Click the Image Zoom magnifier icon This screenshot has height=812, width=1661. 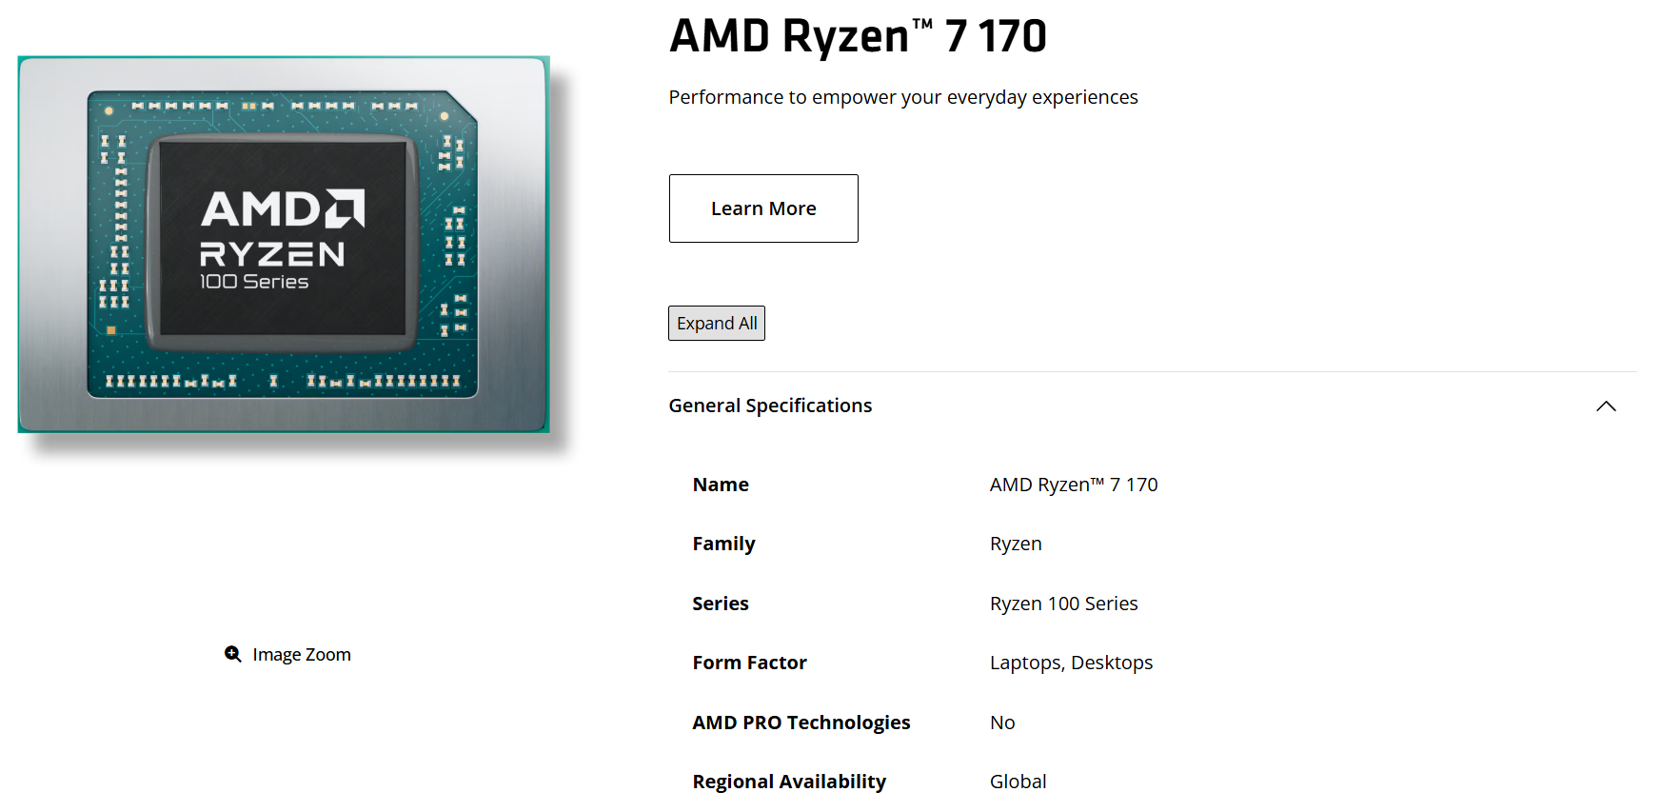[232, 654]
